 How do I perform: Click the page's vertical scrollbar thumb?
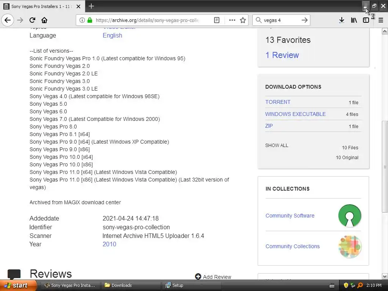[385, 167]
